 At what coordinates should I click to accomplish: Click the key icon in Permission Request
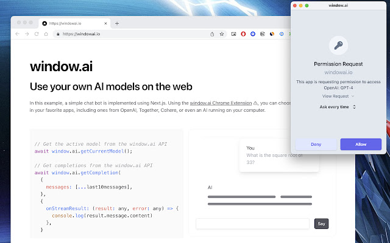coord(338,46)
